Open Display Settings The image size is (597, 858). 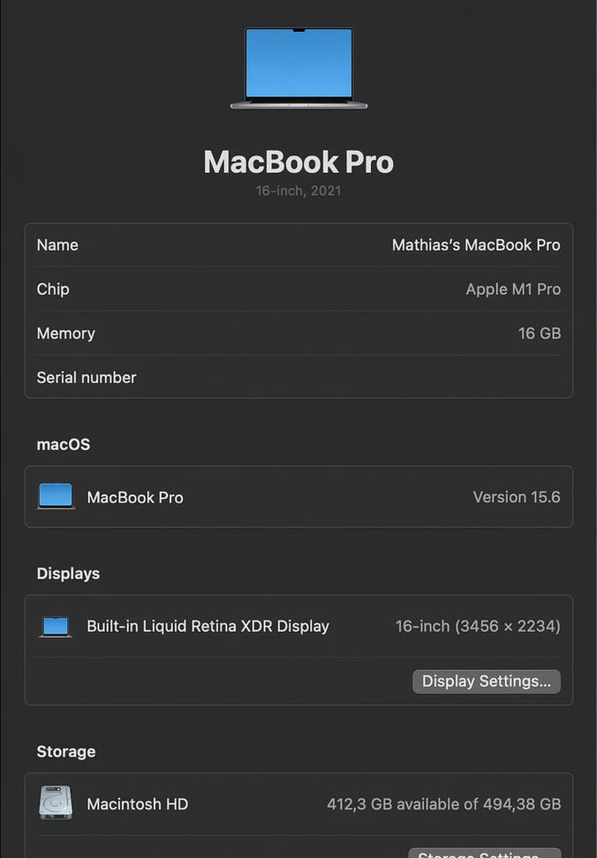(486, 681)
